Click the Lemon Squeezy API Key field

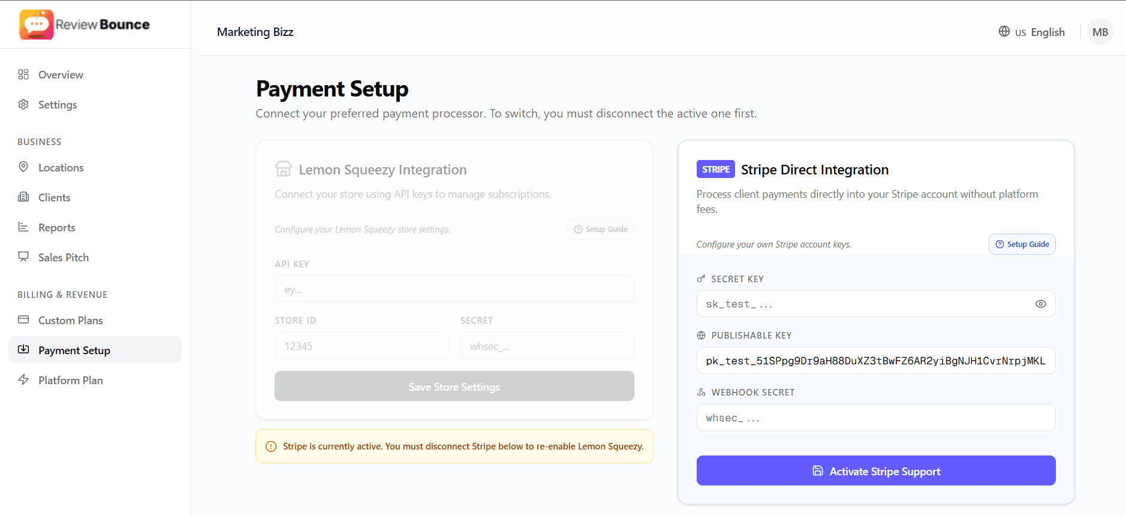point(454,289)
